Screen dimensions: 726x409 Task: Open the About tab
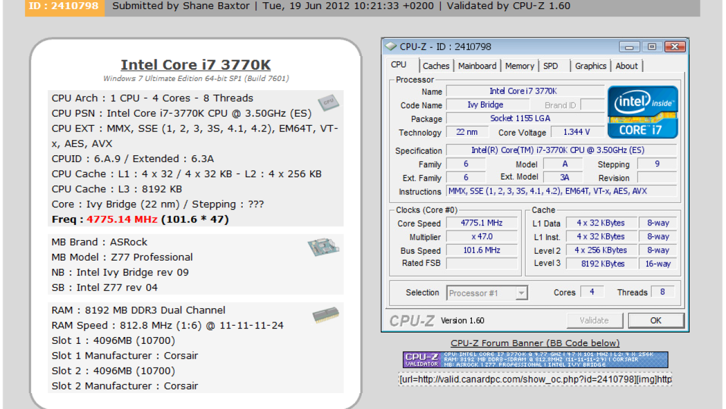(627, 66)
